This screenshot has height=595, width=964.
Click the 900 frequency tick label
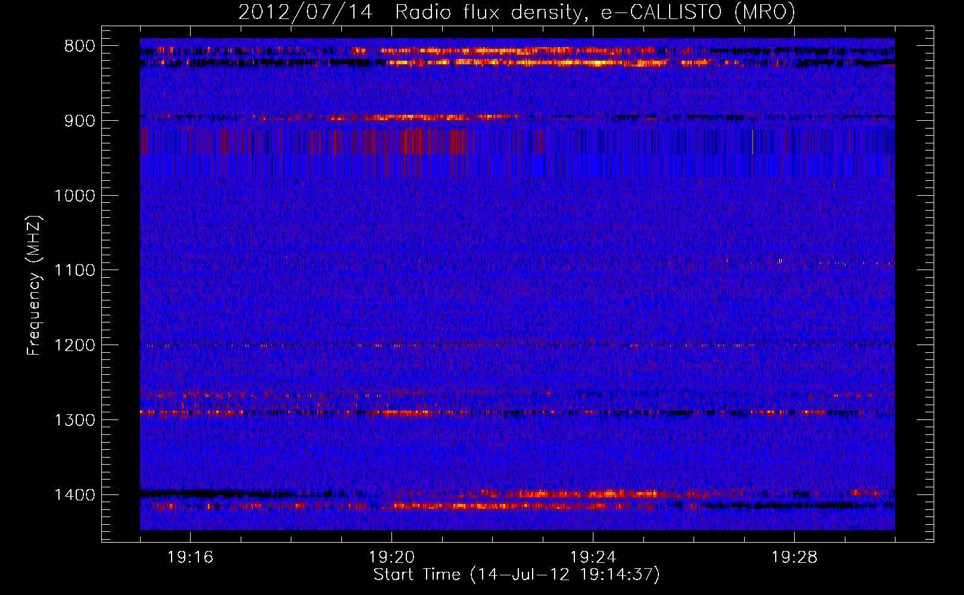pyautogui.click(x=80, y=121)
